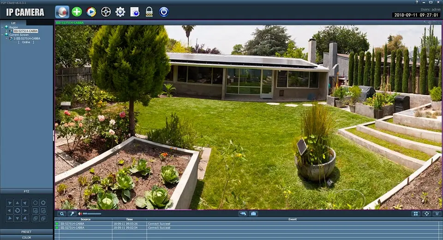
Task: Open the COLOR panel tab
Action: click(x=26, y=237)
